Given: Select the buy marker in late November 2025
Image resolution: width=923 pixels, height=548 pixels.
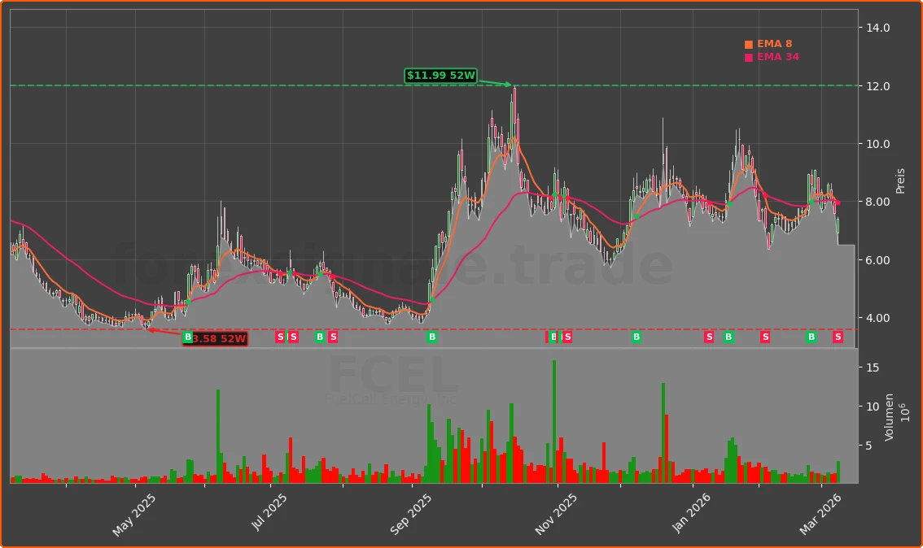Looking at the screenshot, I should (636, 337).
